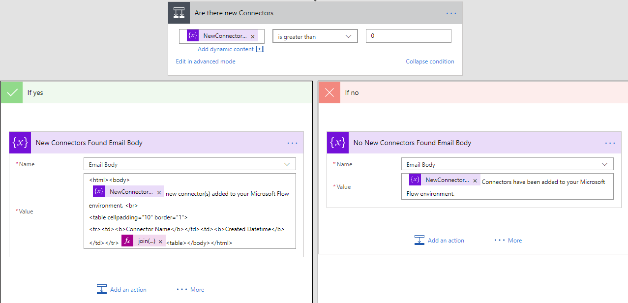Click the green checkmark If yes icon

[12, 92]
